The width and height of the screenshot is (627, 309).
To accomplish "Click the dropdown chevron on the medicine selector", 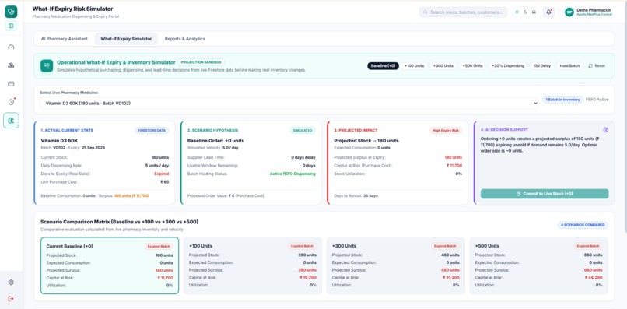I will 535,104.
